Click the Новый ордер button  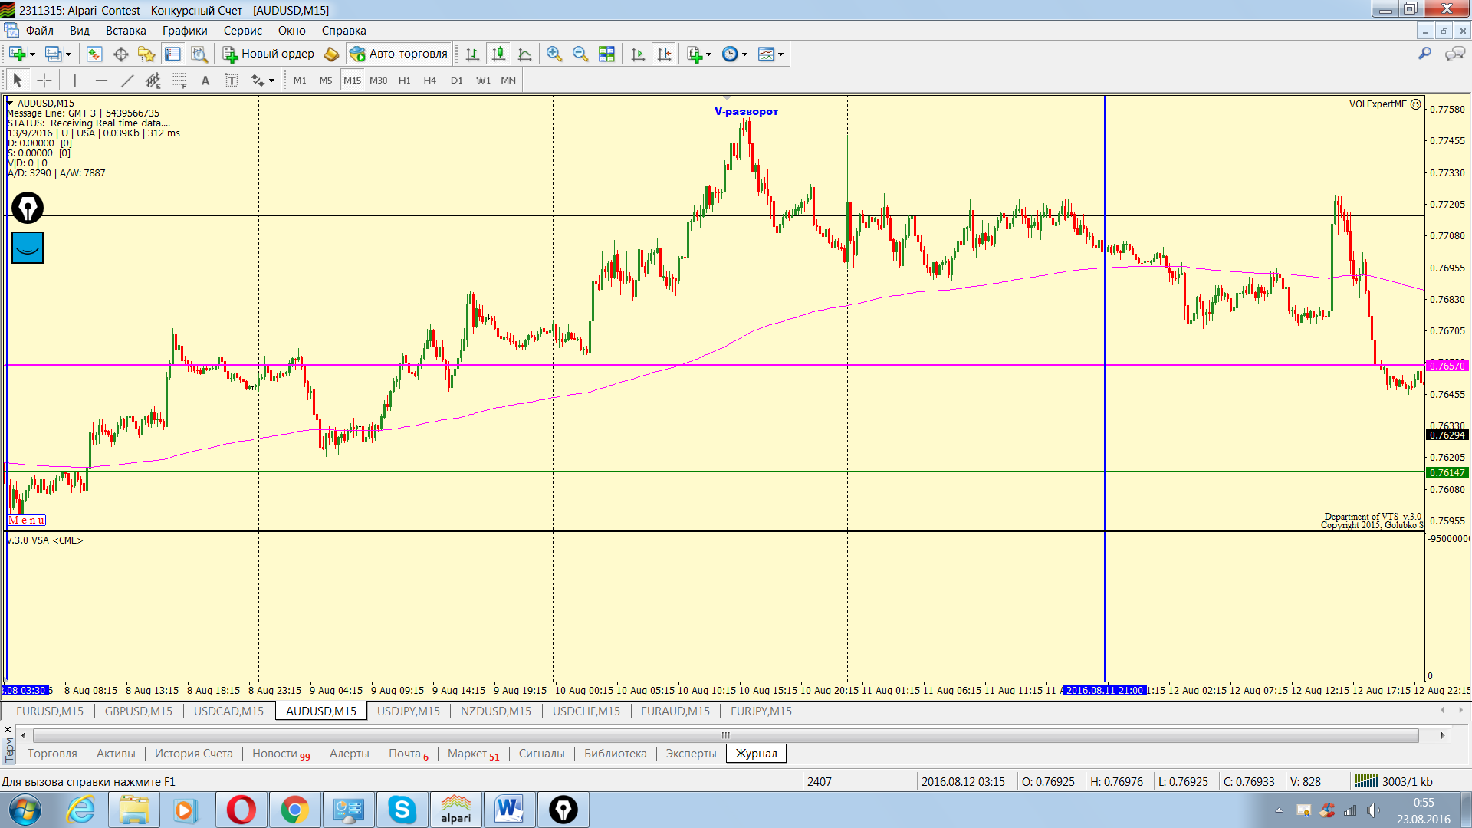pos(268,54)
